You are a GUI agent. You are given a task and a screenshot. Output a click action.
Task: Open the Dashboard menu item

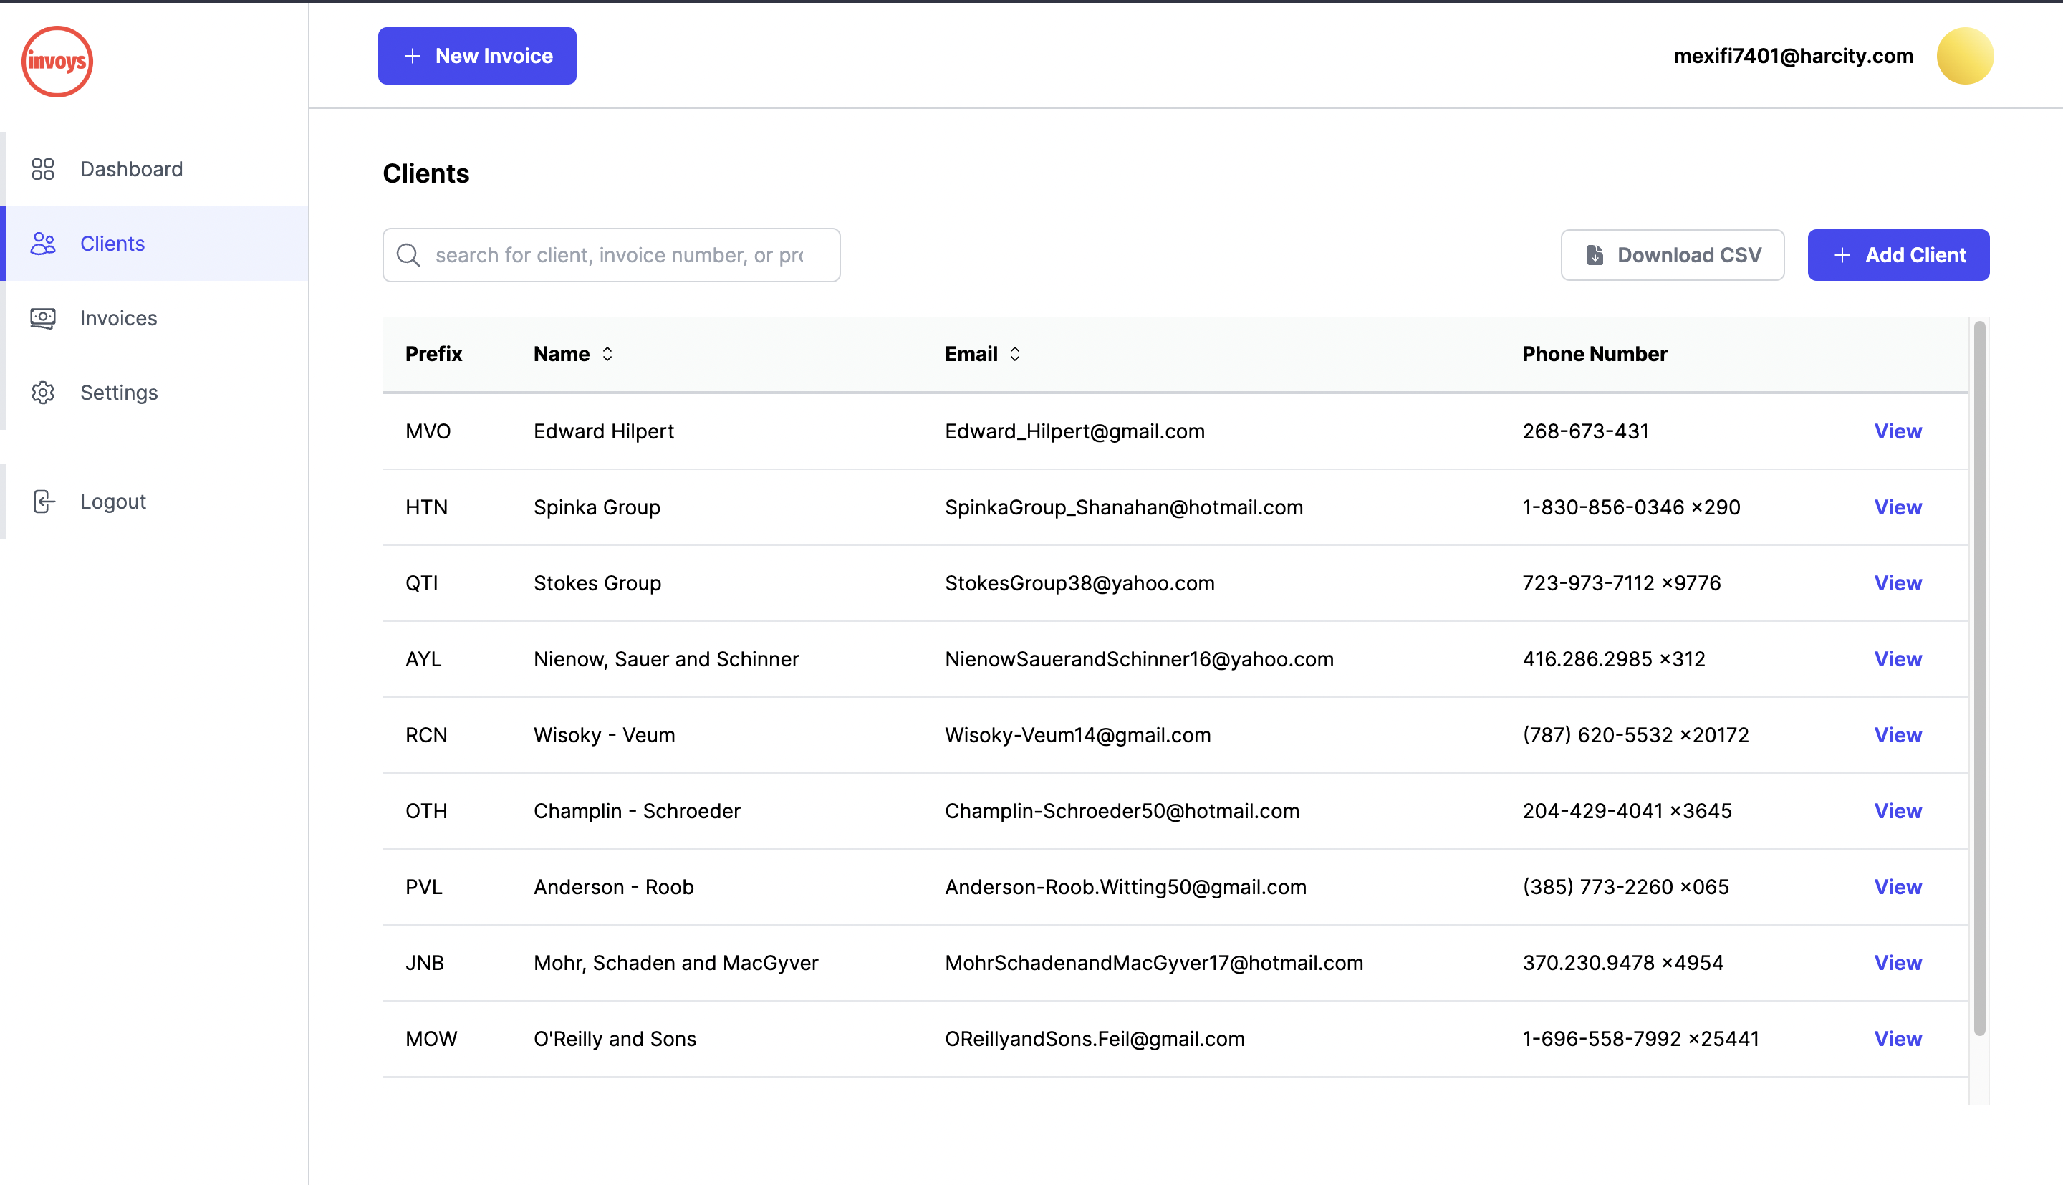(x=156, y=169)
